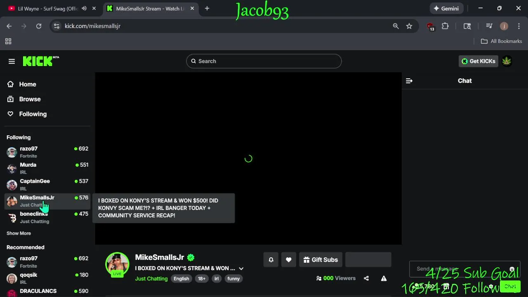Screen dimensions: 528x297
Task: Open boneclinks channel in Following list
Action: (x=47, y=217)
